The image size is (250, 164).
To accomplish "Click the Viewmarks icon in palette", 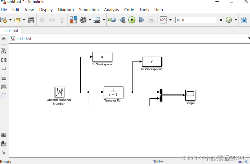I will (4, 144).
